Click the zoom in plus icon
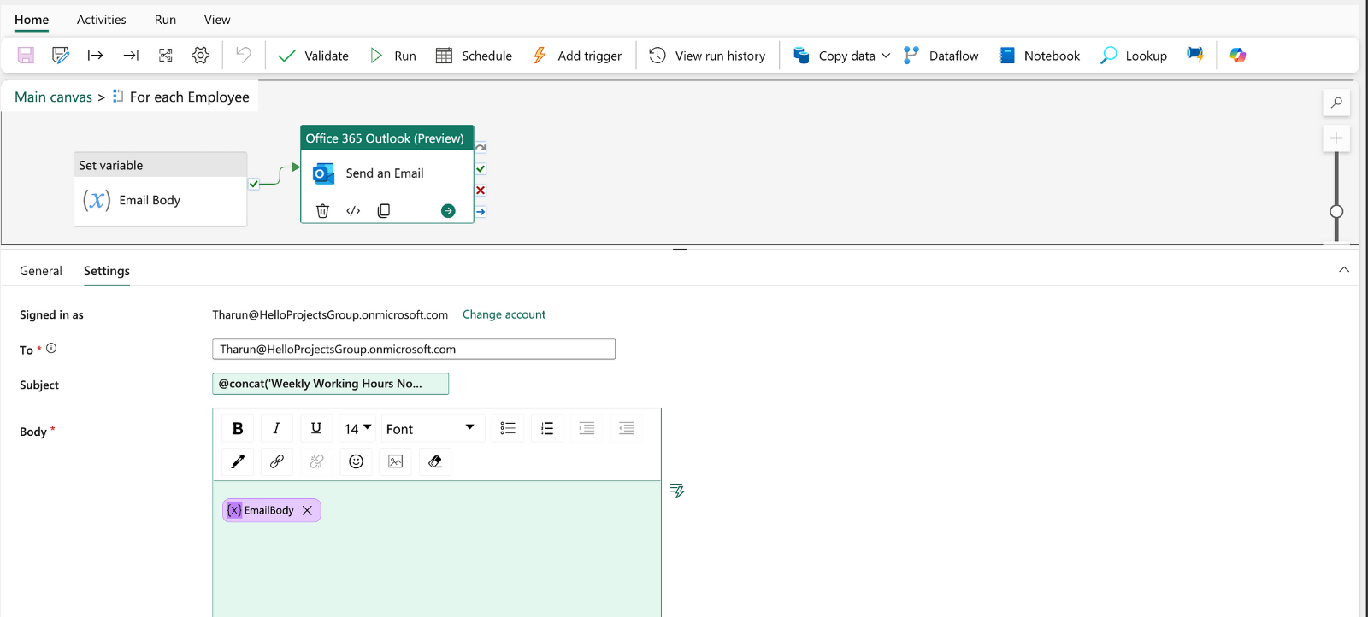1368x617 pixels. (x=1336, y=138)
